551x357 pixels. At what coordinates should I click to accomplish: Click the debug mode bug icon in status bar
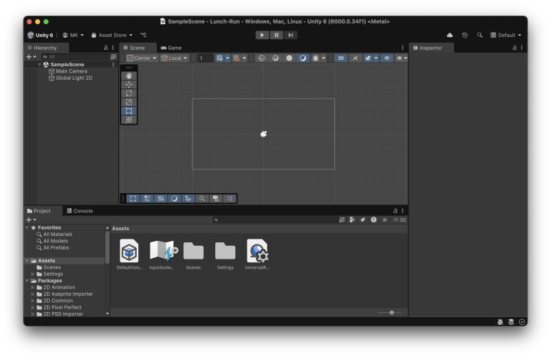[500, 322]
